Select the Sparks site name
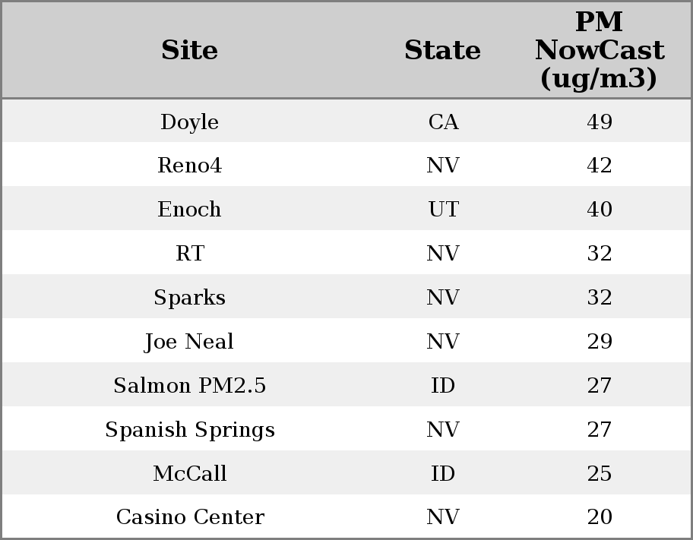 189,298
